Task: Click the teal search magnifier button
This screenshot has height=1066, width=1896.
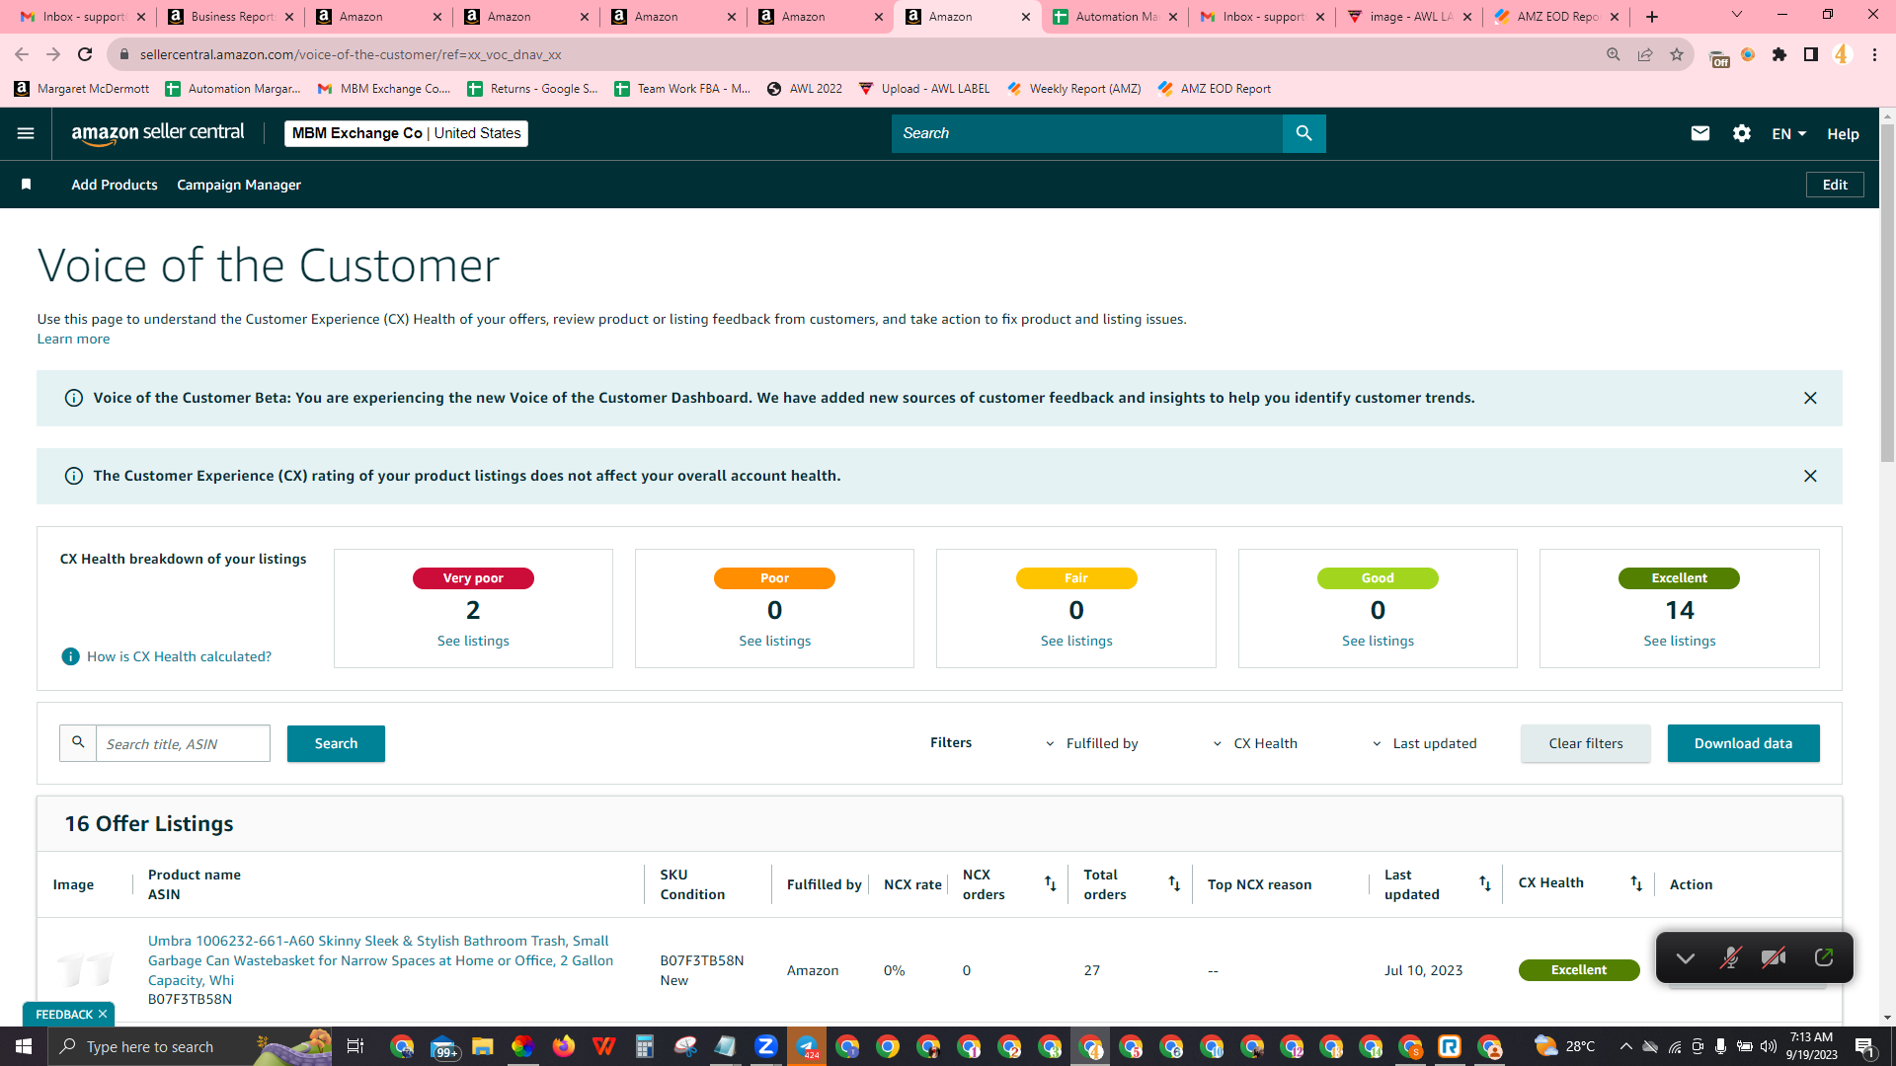Action: click(1303, 133)
